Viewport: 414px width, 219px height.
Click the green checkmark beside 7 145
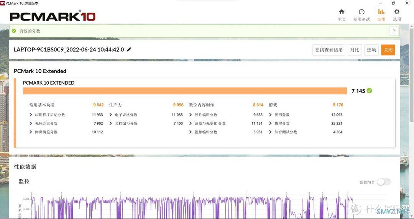pyautogui.click(x=370, y=90)
